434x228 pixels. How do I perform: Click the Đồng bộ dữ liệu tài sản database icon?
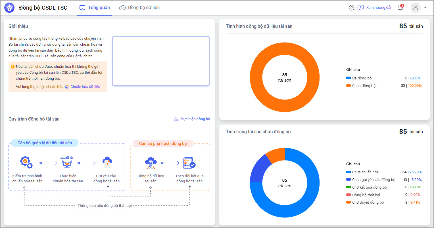tap(151, 163)
